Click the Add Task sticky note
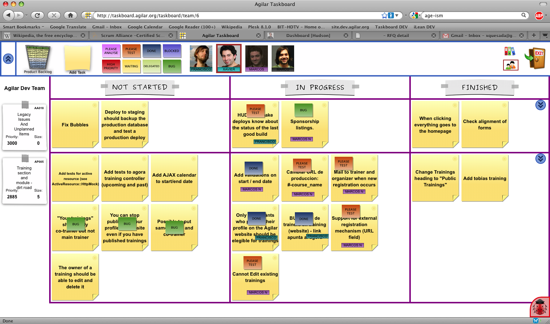The width and height of the screenshot is (550, 324). point(77,58)
